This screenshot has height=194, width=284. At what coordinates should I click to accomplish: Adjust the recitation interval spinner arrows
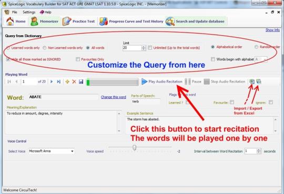pos(259,151)
